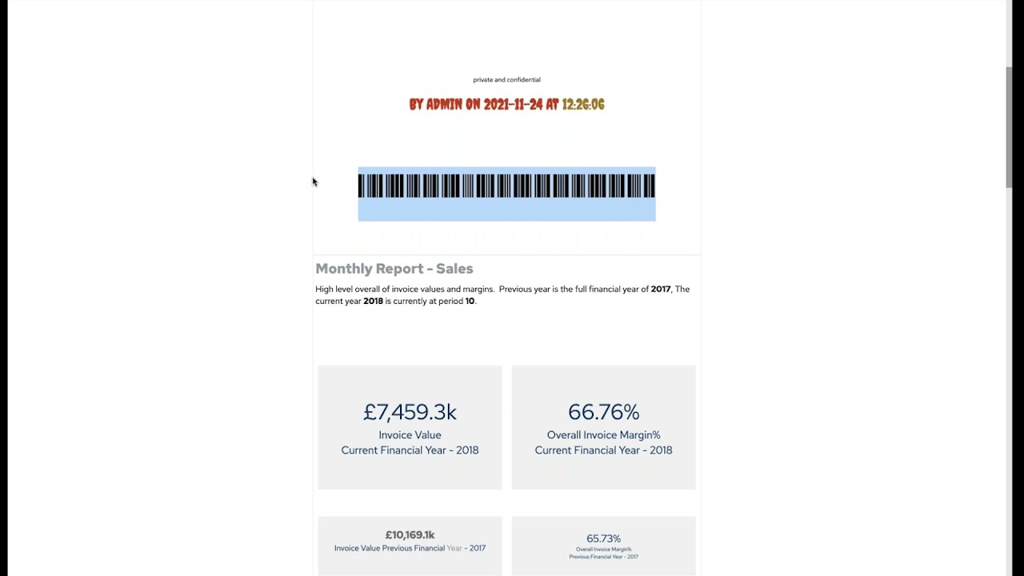Click the small margin label beneath 65.73%
The width and height of the screenshot is (1024, 576).
click(x=603, y=553)
